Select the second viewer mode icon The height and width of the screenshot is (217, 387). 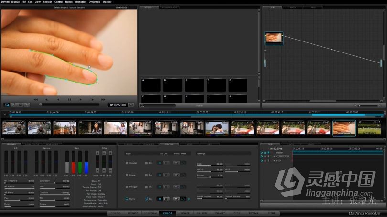coord(13,105)
